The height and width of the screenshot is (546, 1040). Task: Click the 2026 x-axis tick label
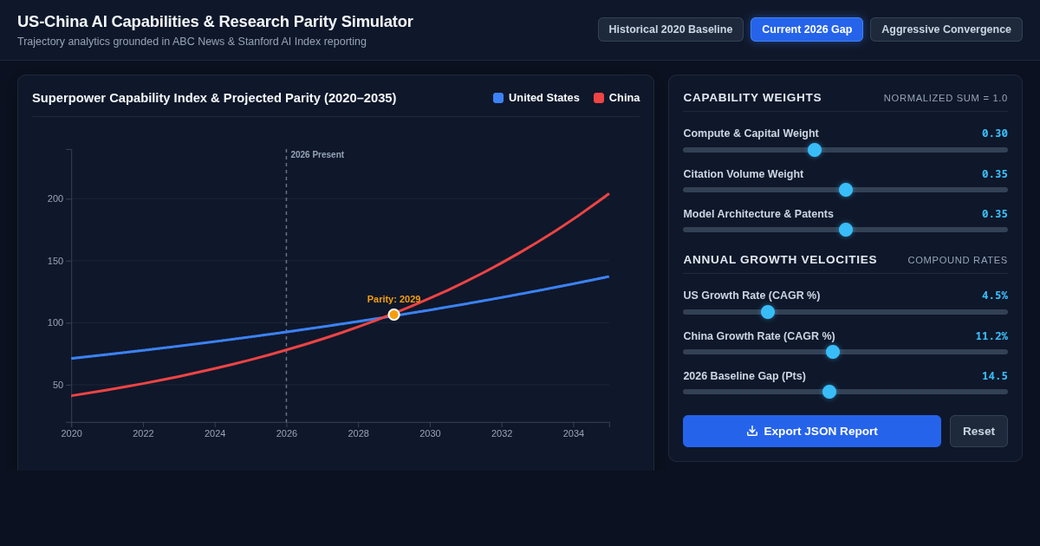[287, 433]
